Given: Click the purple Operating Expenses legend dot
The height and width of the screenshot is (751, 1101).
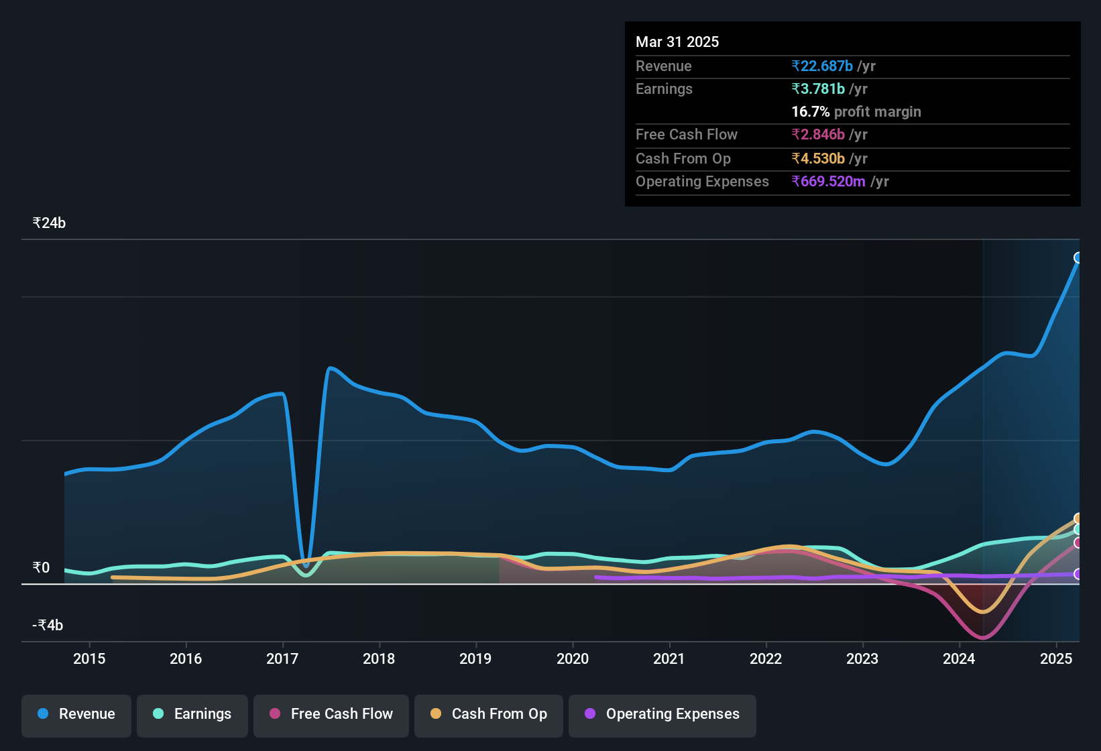Looking at the screenshot, I should 590,713.
